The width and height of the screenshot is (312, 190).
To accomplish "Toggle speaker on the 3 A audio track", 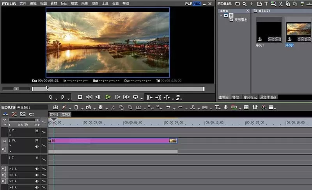I will tap(37, 181).
